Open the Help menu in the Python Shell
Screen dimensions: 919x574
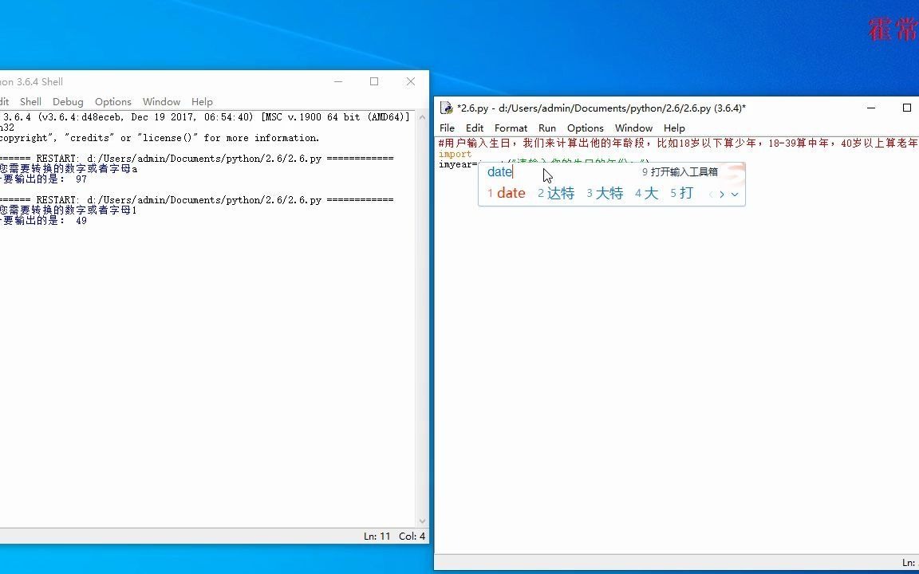click(202, 101)
